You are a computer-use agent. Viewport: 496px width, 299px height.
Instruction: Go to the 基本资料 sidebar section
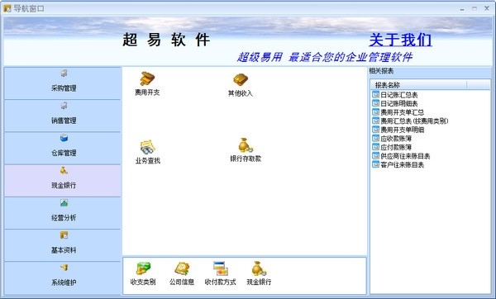63,245
